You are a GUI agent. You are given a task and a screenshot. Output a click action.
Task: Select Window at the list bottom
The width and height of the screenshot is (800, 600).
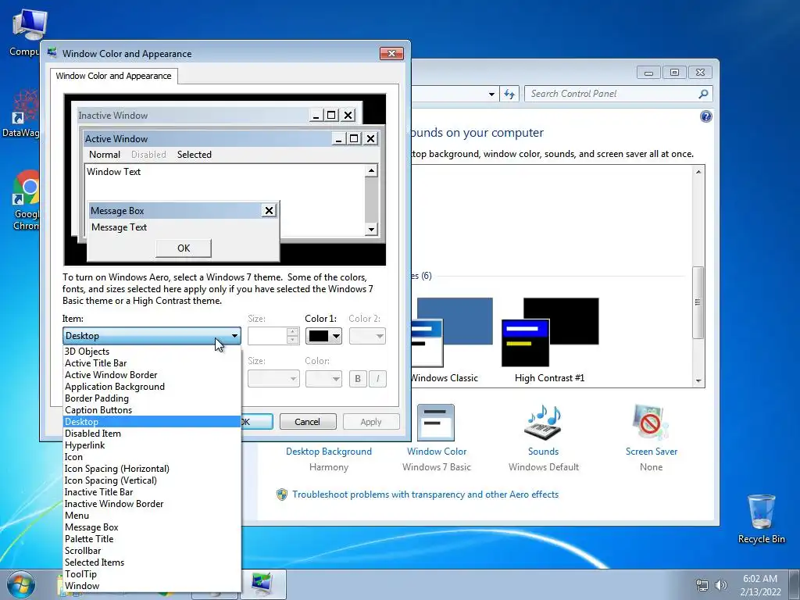pyautogui.click(x=152, y=586)
